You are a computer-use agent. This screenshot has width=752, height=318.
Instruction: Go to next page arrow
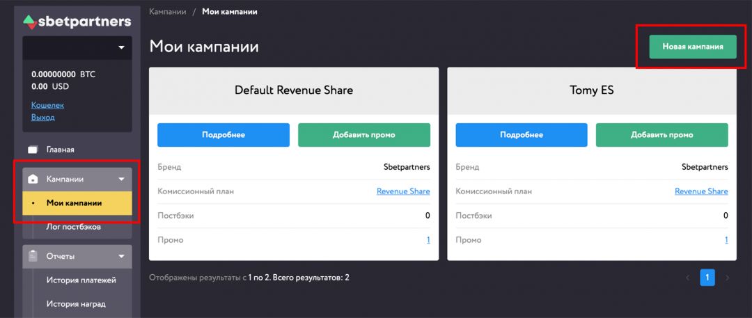click(727, 278)
